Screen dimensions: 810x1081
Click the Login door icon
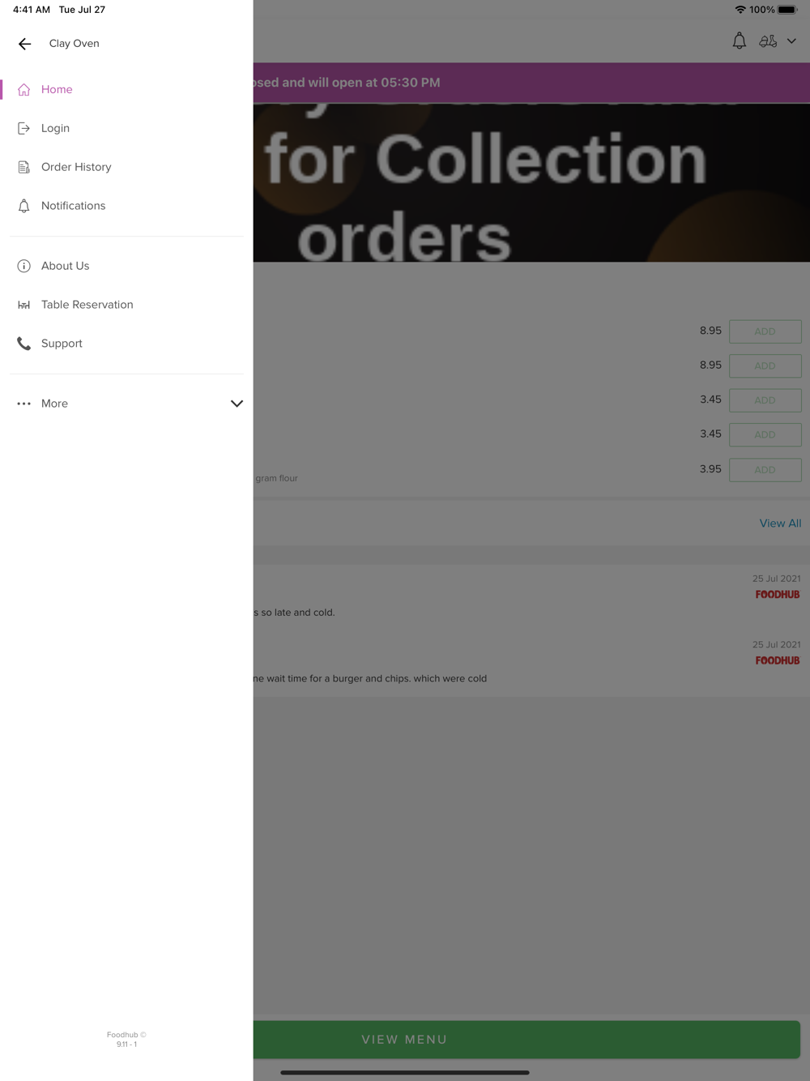pos(24,128)
